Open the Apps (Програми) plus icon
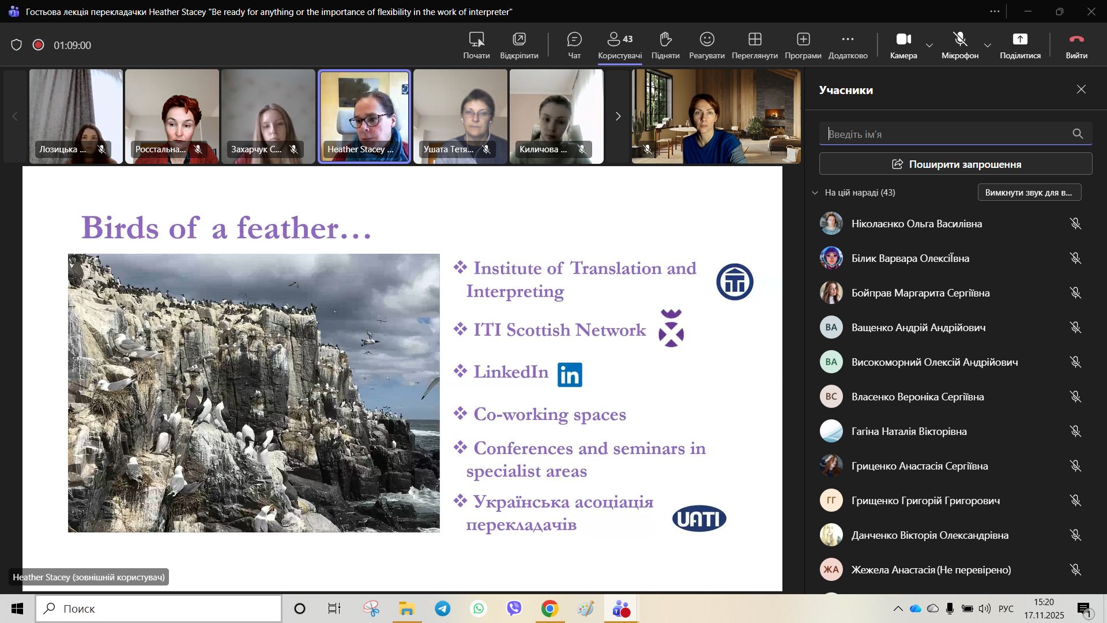Screen dimensions: 1107x623 pos(803,45)
